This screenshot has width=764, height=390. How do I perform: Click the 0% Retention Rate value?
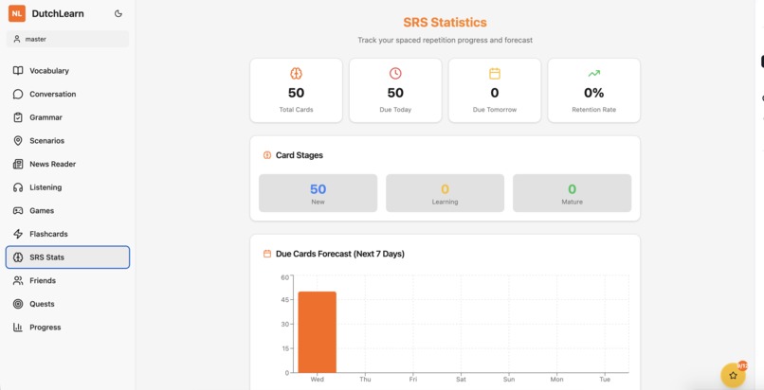pos(594,93)
